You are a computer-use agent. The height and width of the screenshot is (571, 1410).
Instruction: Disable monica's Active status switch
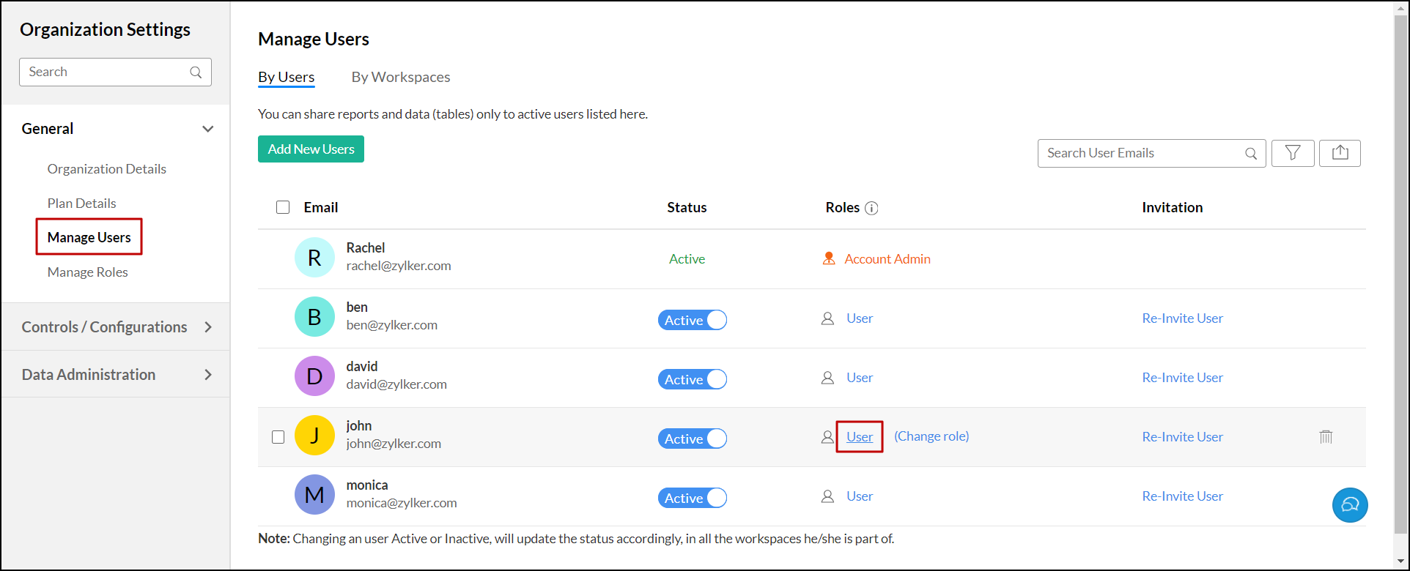pos(692,498)
